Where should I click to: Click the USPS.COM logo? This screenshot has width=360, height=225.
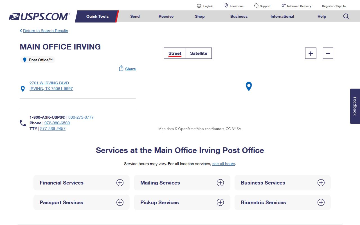coord(39,16)
